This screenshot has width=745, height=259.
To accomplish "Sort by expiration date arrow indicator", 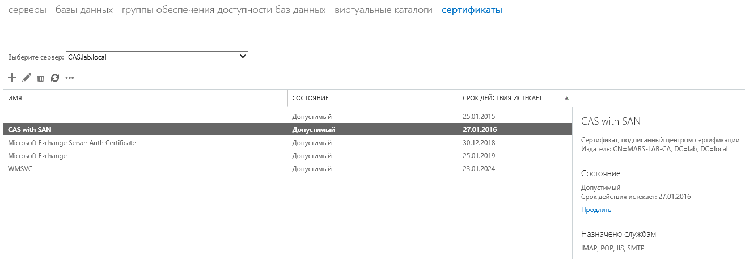I will pos(566,98).
